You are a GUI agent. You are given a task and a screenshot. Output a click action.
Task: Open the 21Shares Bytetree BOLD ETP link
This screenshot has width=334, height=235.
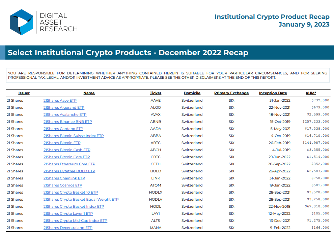(69, 171)
